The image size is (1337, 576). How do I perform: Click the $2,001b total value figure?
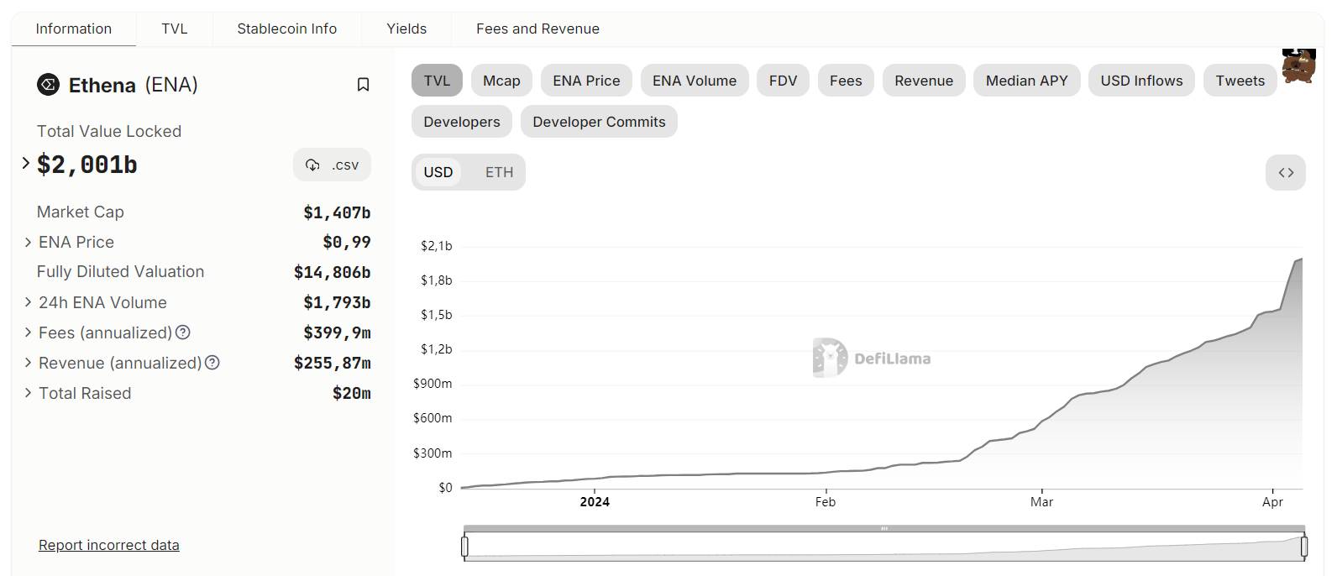tap(87, 165)
